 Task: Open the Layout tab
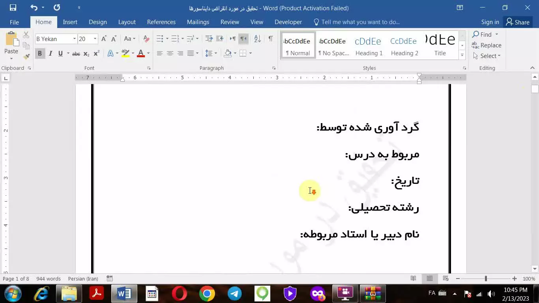coord(127,22)
